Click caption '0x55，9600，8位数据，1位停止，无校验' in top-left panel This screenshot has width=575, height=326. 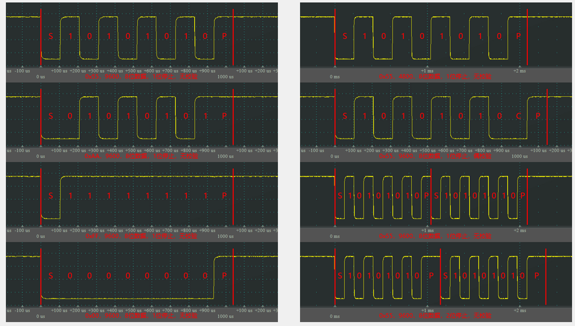point(142,77)
